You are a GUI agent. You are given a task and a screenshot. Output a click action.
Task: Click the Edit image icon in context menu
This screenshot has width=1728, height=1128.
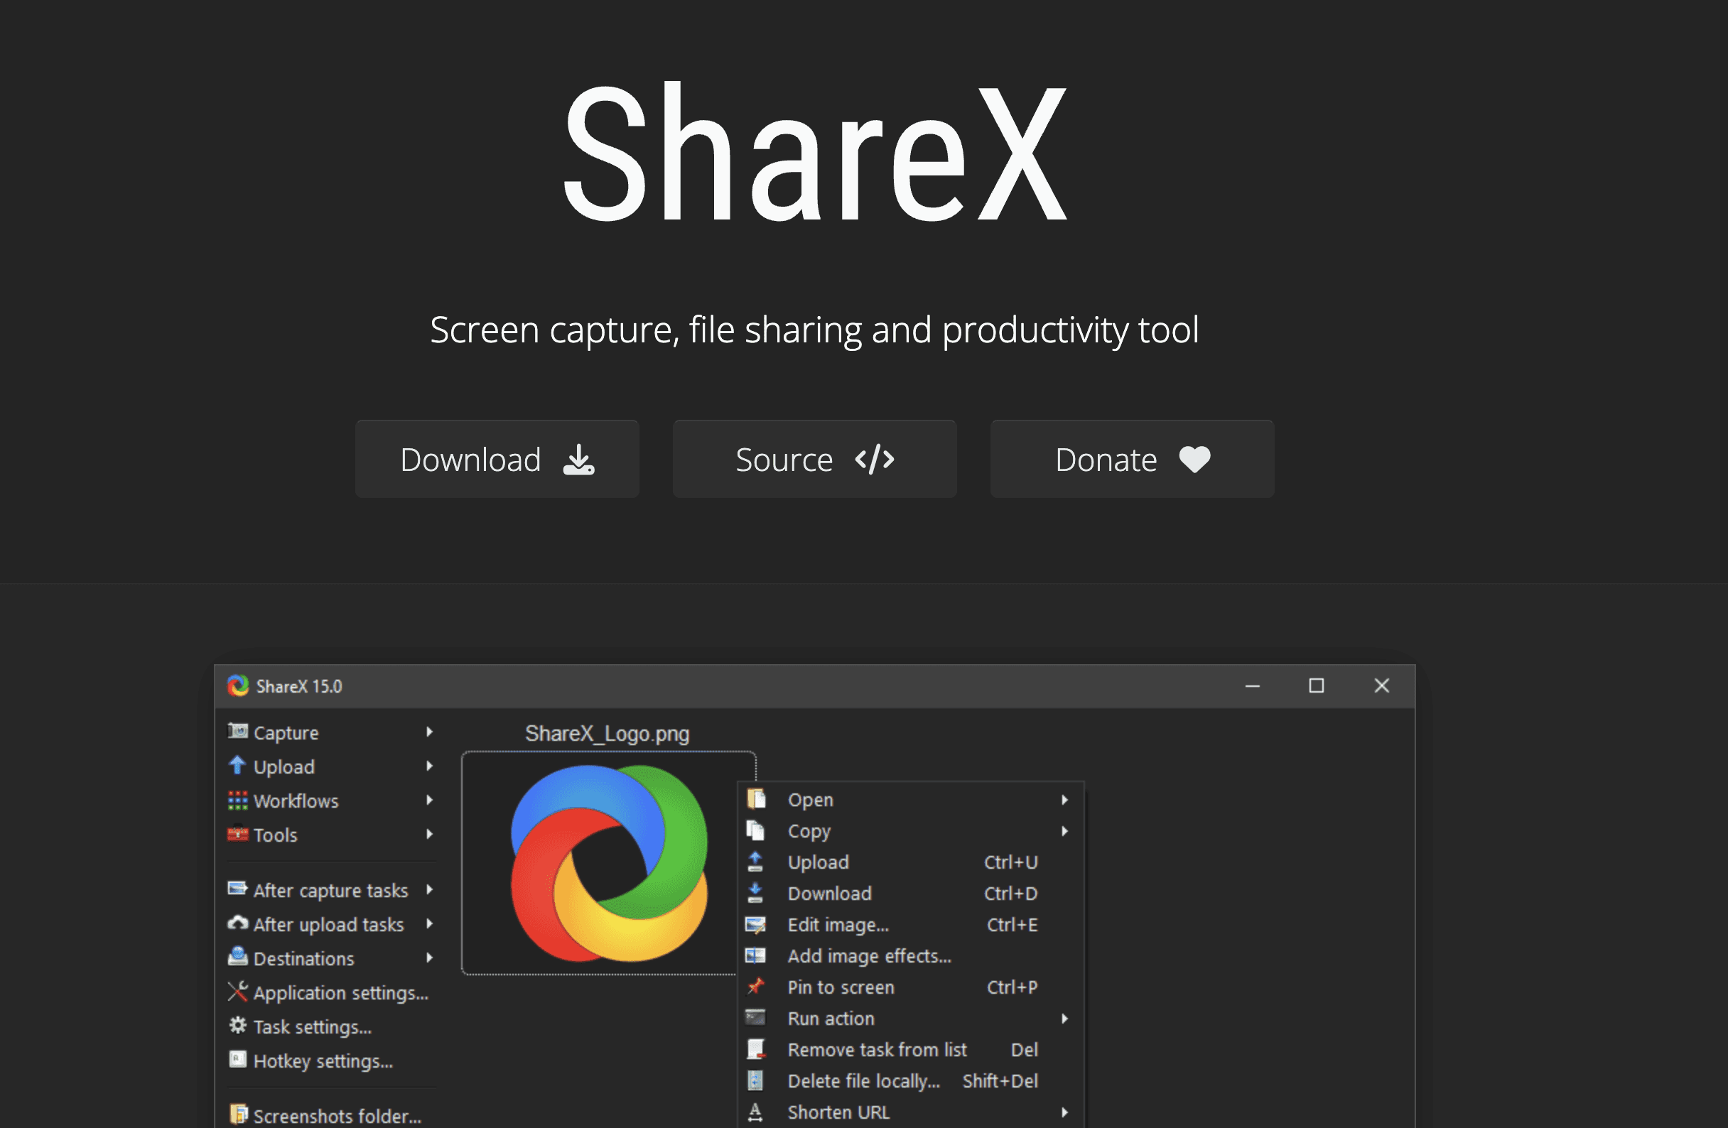click(x=756, y=924)
